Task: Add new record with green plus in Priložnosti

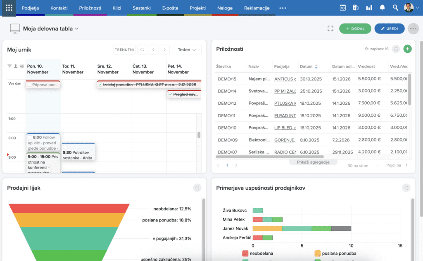Action: 407,49
